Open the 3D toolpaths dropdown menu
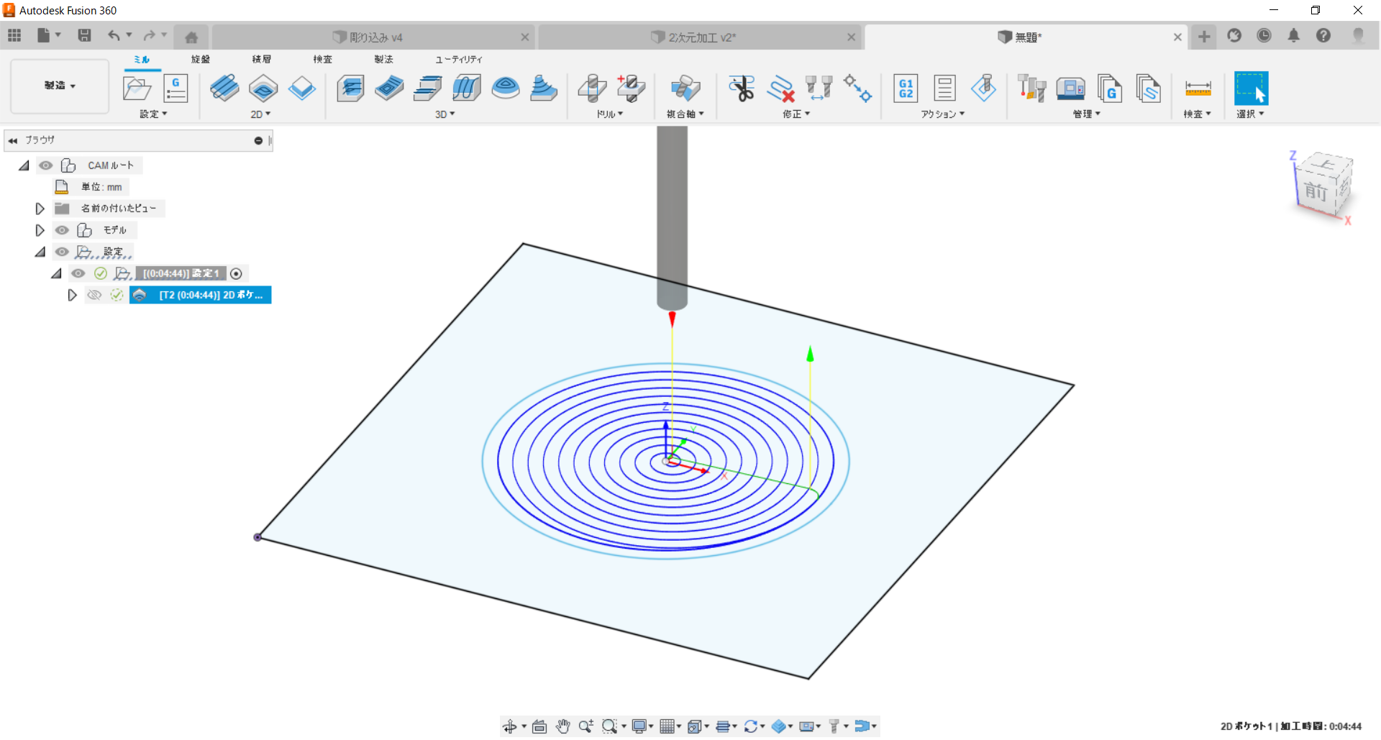This screenshot has height=740, width=1381. (x=445, y=114)
